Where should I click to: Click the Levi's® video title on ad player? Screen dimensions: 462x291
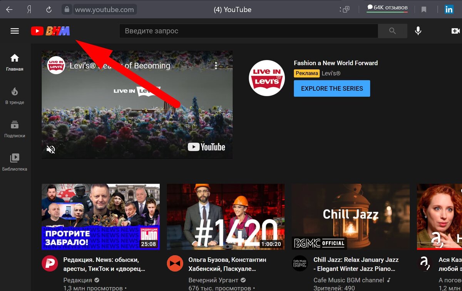click(x=120, y=65)
